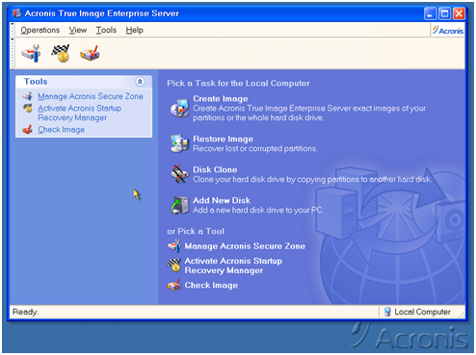
Task: Click the Create Image task icon
Action: (179, 108)
